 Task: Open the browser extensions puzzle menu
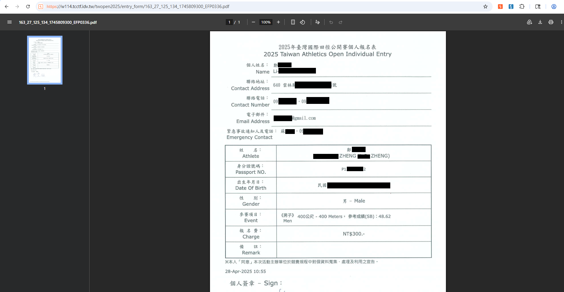[522, 7]
